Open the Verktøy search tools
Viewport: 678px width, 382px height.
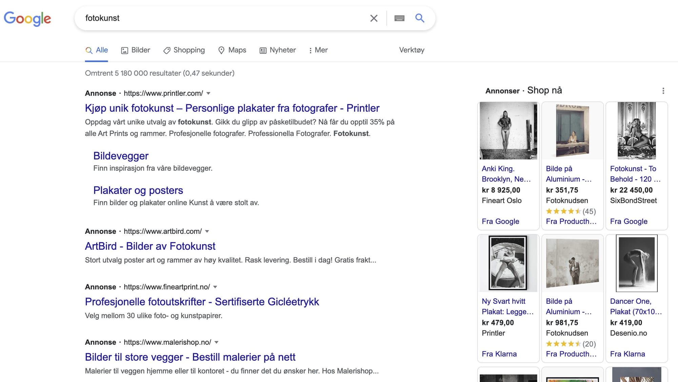(412, 50)
